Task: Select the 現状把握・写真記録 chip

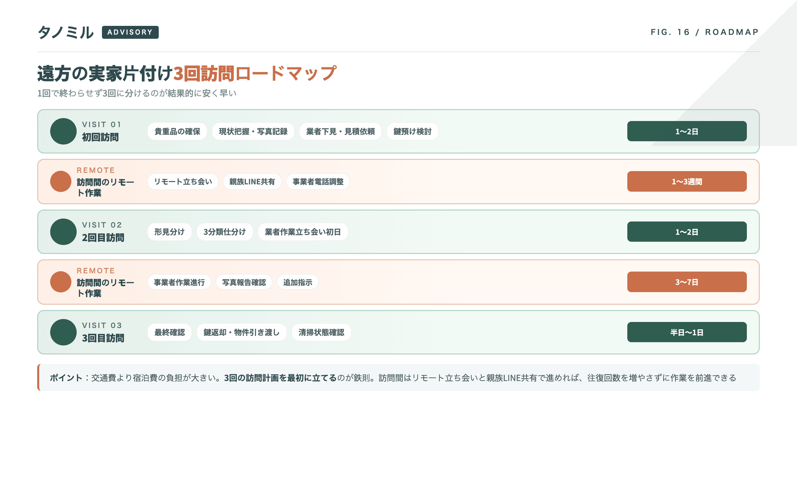Action: click(x=253, y=132)
